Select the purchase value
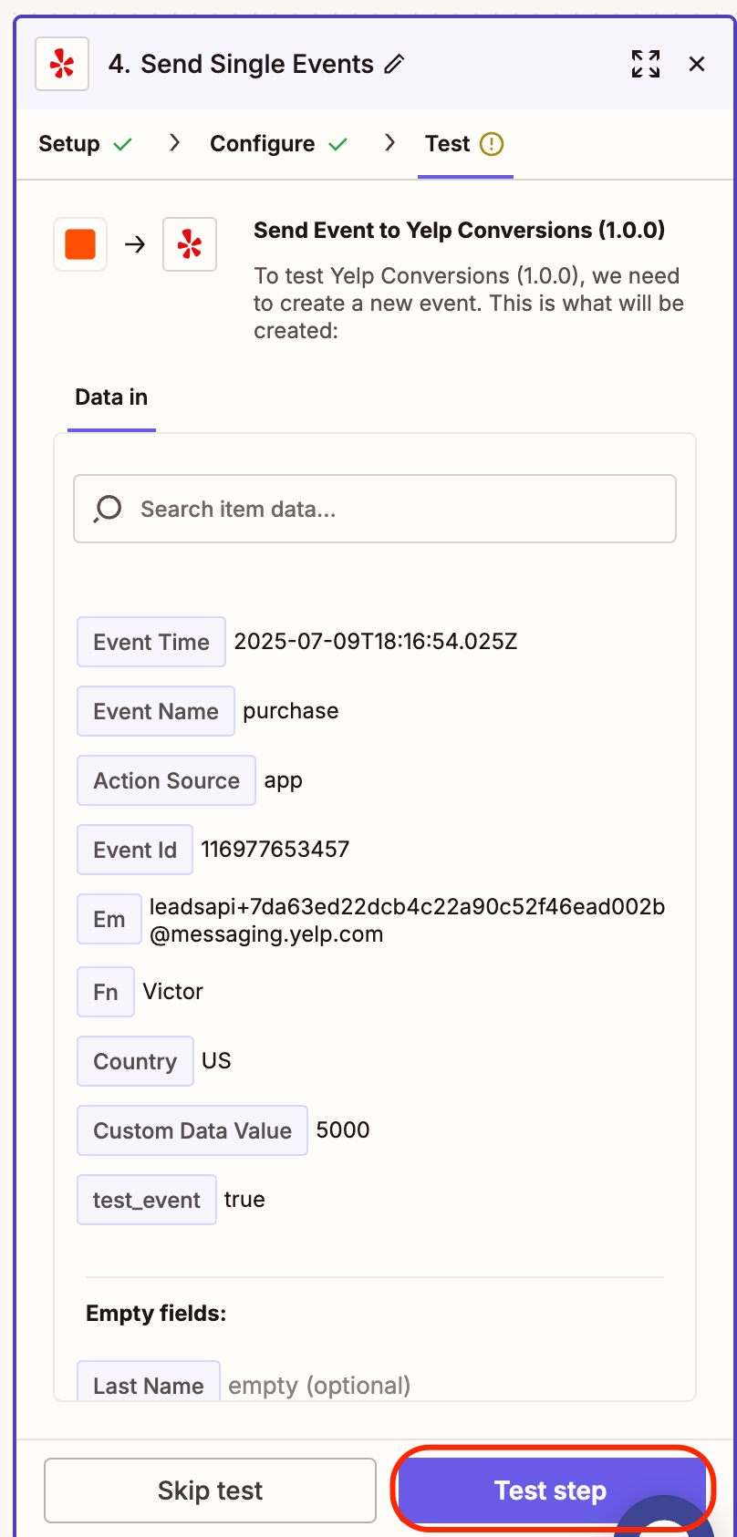 pos(291,711)
